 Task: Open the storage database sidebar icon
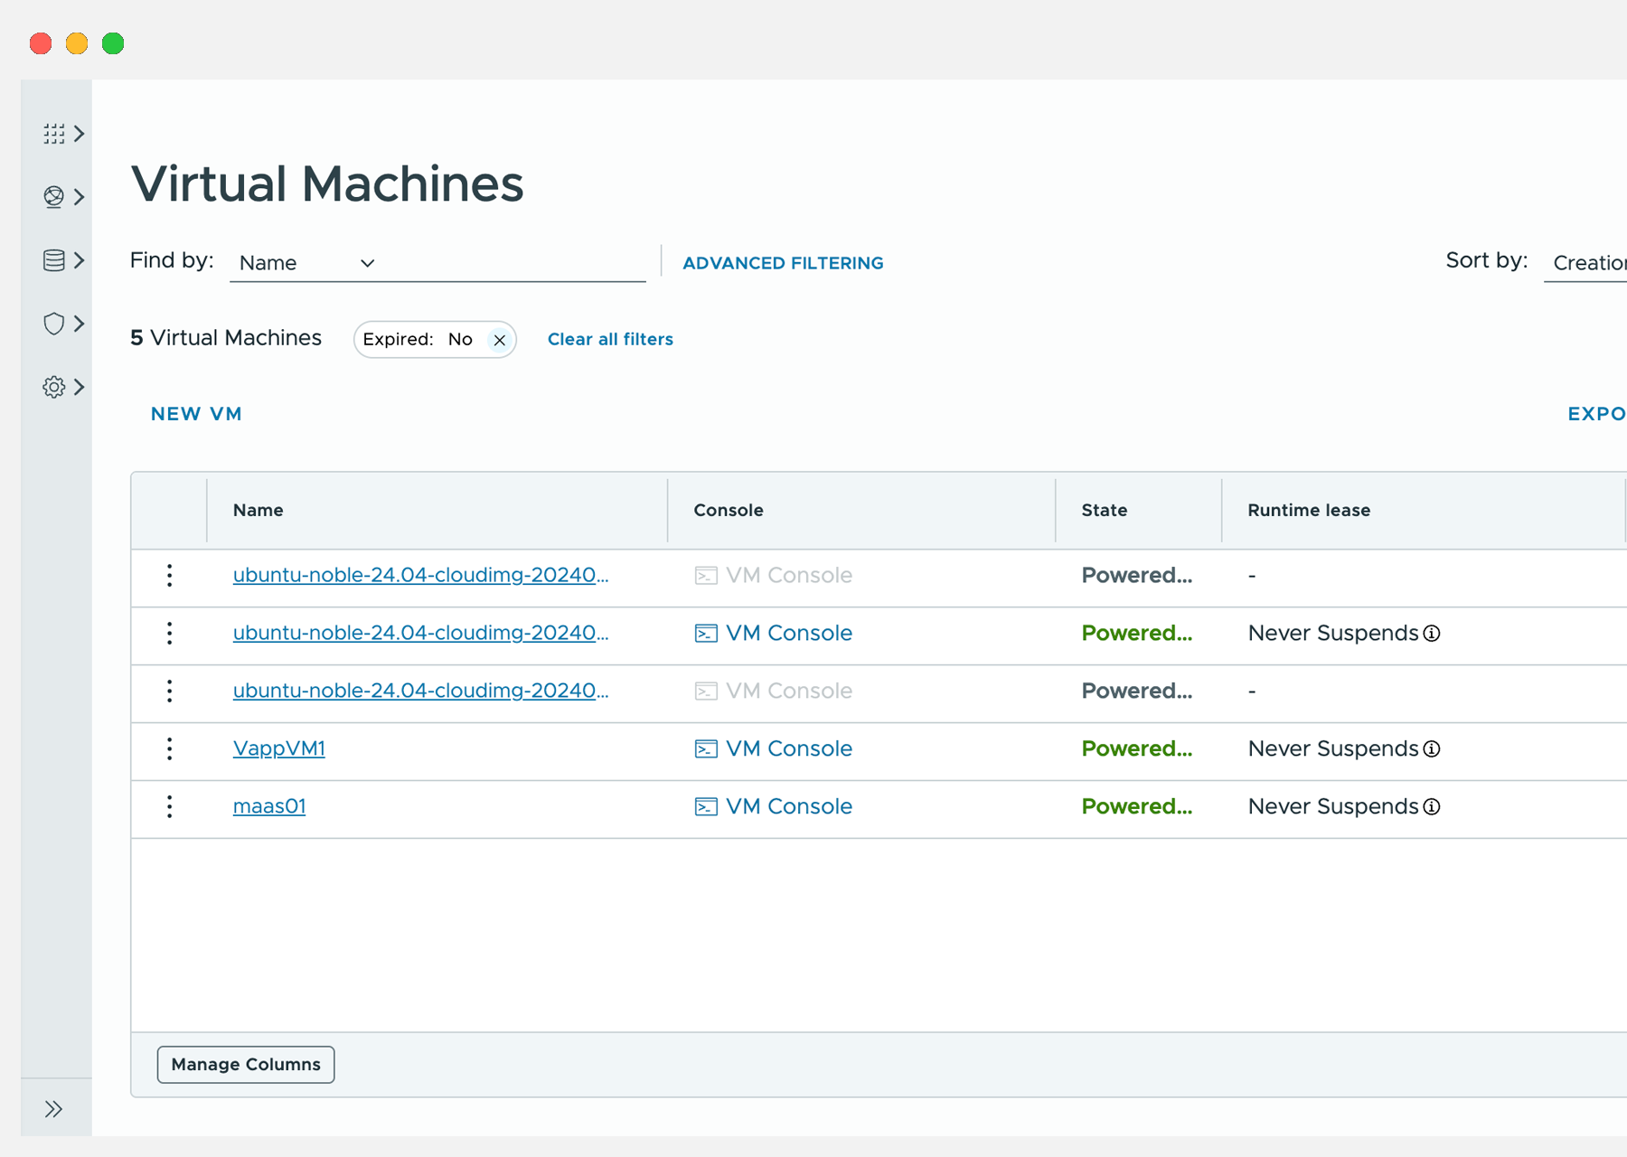coord(54,260)
